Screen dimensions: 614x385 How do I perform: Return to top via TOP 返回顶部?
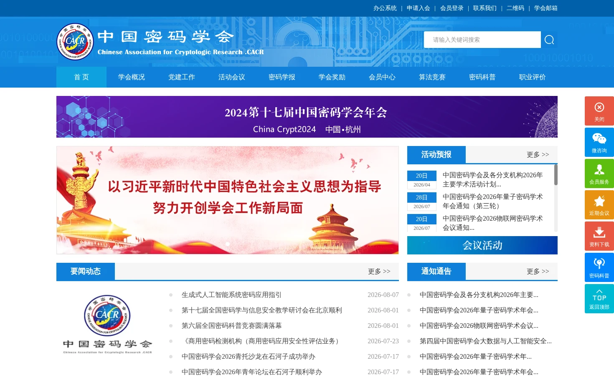[x=599, y=299]
